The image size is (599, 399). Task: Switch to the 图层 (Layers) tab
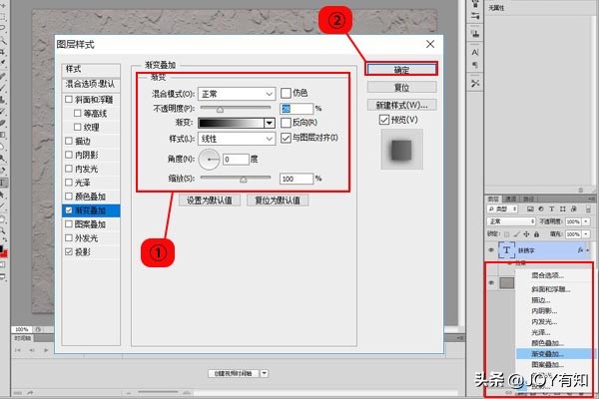pos(493,199)
